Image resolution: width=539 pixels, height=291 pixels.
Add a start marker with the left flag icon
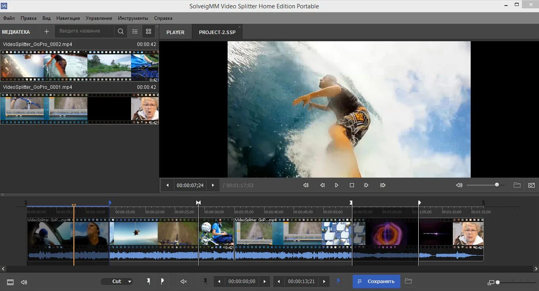148,281
